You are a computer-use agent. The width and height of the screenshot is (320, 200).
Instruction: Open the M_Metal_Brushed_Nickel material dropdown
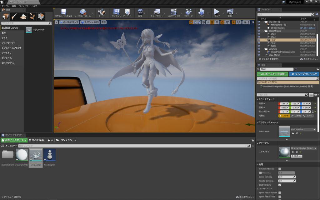pyautogui.click(x=303, y=148)
